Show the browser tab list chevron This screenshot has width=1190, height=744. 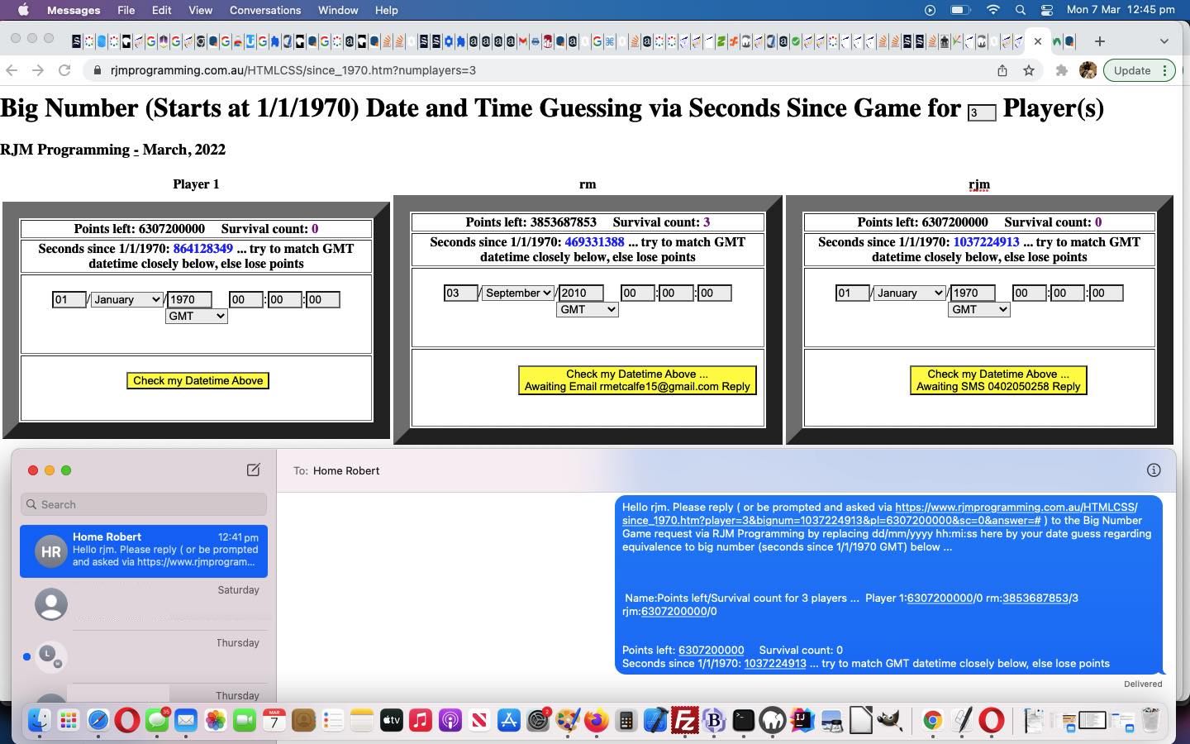pyautogui.click(x=1164, y=41)
